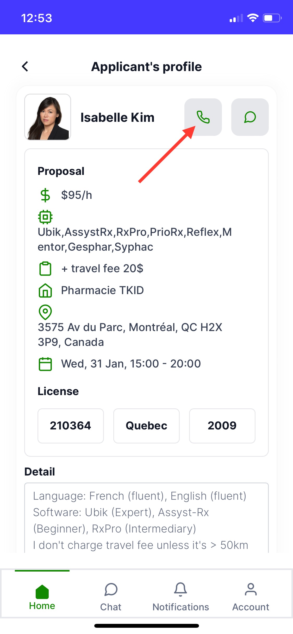Switch to the Home tab
The width and height of the screenshot is (293, 634).
click(42, 596)
